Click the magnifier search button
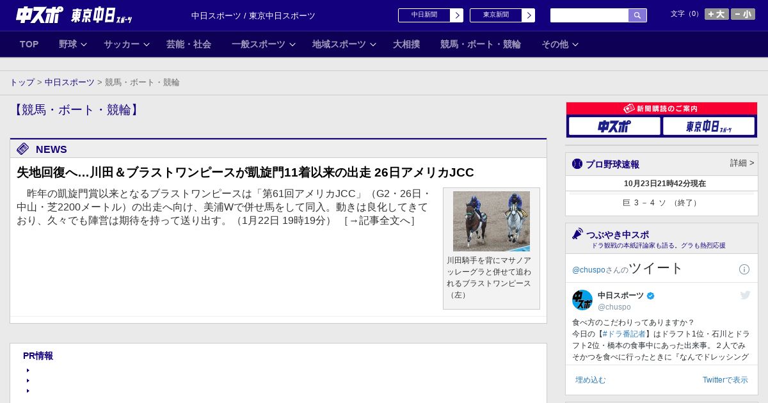 click(637, 15)
